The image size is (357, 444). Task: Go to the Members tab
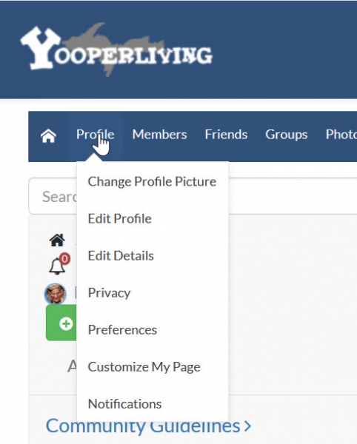[x=159, y=135]
